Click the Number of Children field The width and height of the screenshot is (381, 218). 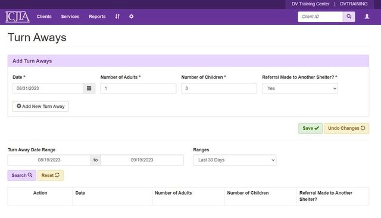[x=219, y=88]
